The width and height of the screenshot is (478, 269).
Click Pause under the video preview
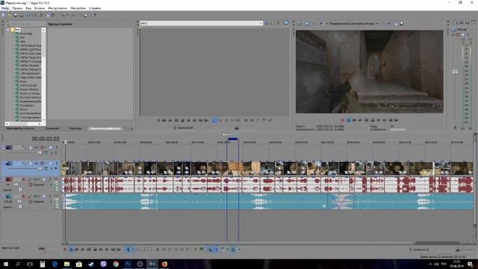tap(367, 120)
